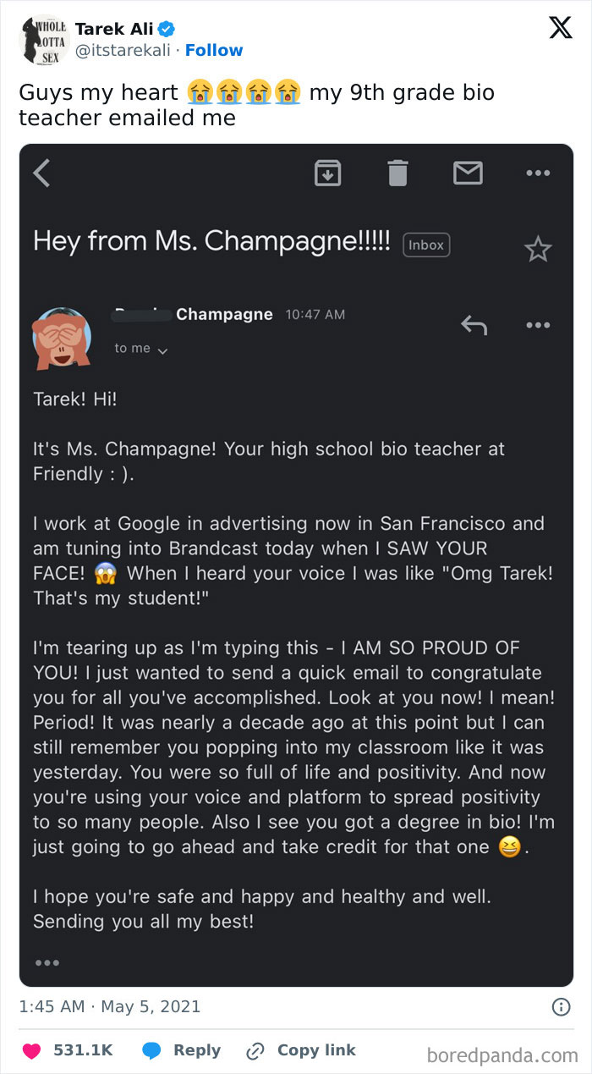This screenshot has width=592, height=1074.
Task: Click the X logo icon
Action: [561, 28]
